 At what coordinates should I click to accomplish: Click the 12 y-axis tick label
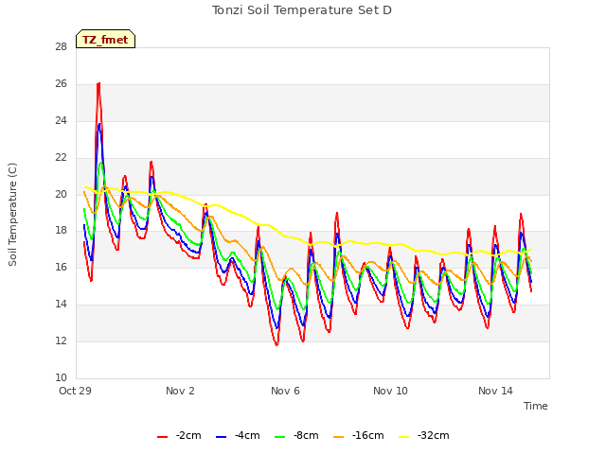click(x=61, y=340)
